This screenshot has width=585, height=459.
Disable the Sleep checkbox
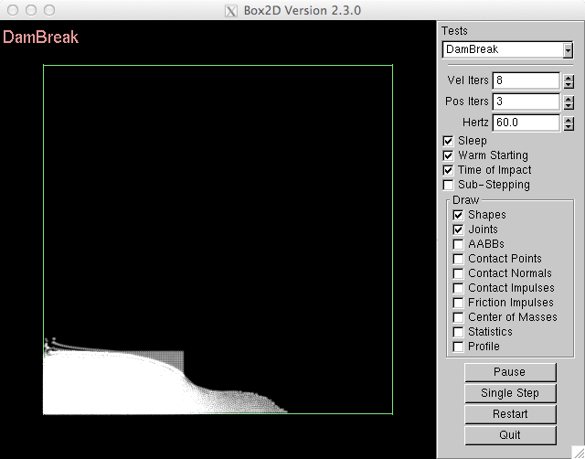tap(448, 141)
